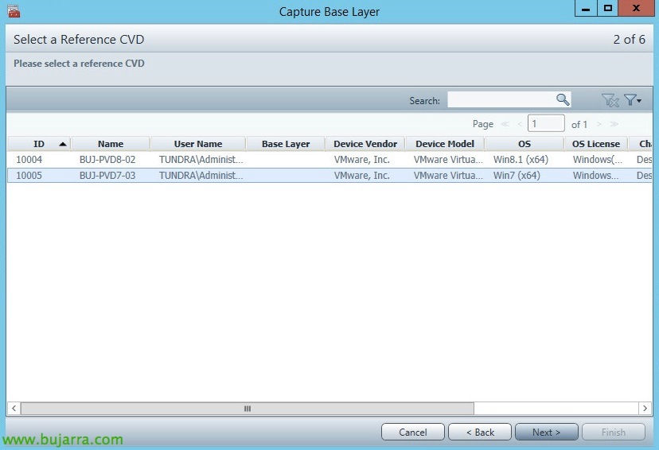Image resolution: width=659 pixels, height=450 pixels.
Task: Sort by the OS column header
Action: [x=524, y=144]
